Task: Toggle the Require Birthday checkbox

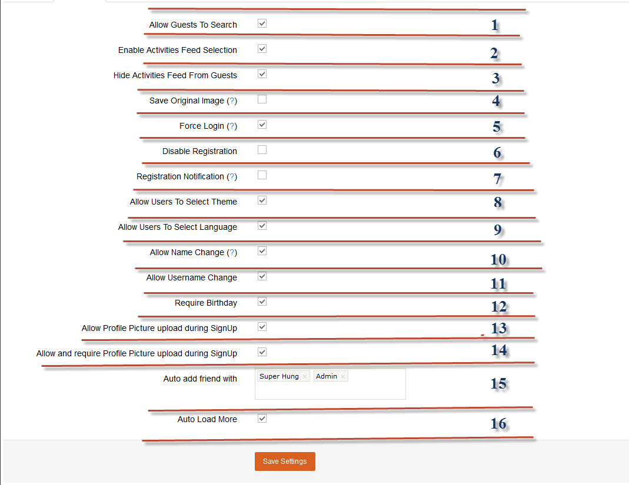Action: tap(262, 302)
